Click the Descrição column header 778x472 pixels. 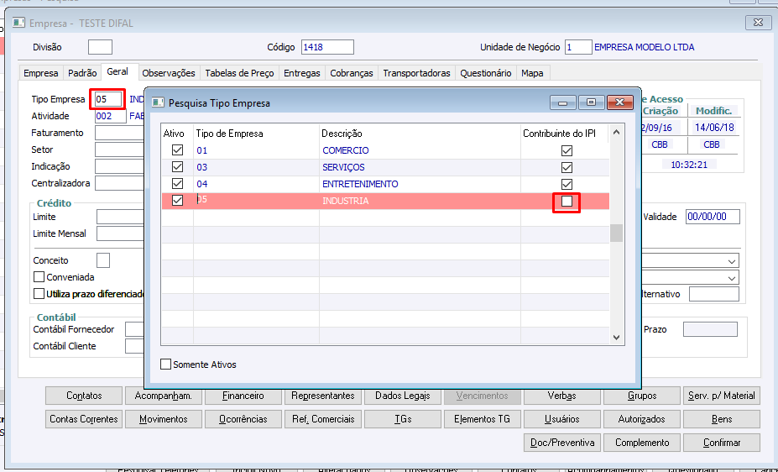[x=420, y=134]
